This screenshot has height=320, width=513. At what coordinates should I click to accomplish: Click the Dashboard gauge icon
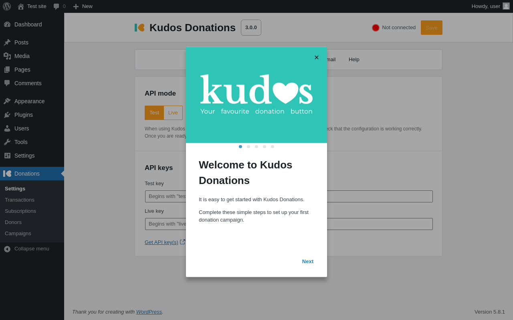tap(7, 24)
